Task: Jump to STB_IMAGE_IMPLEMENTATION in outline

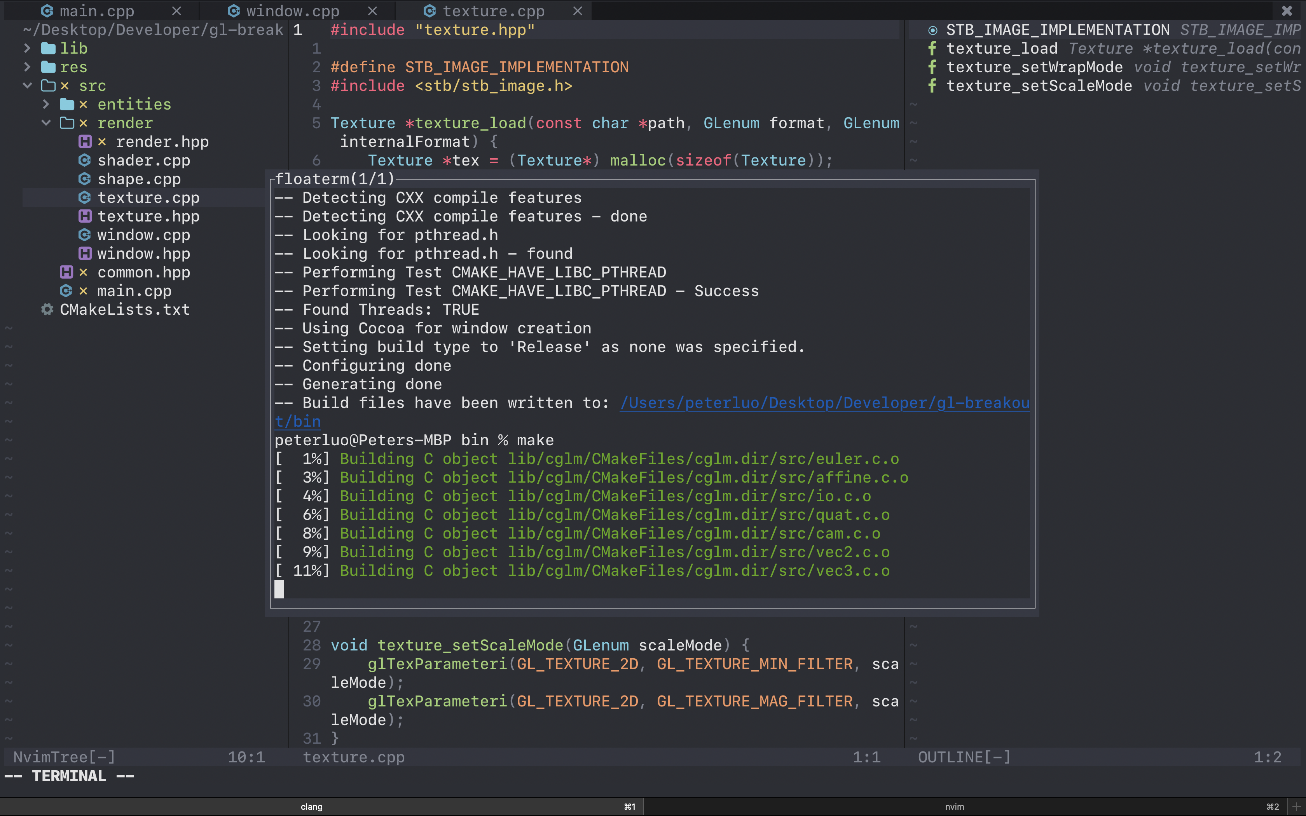Action: coord(1058,30)
